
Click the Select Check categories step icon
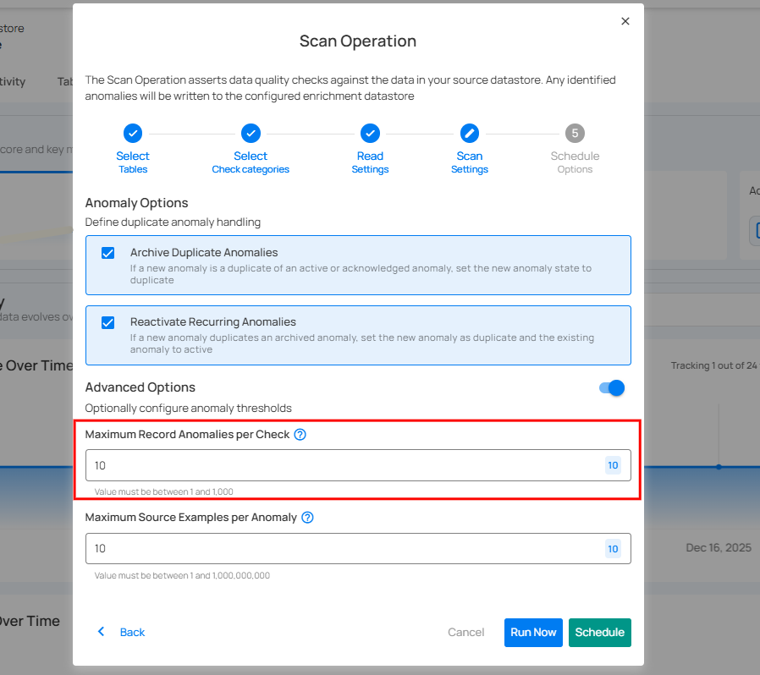point(251,133)
